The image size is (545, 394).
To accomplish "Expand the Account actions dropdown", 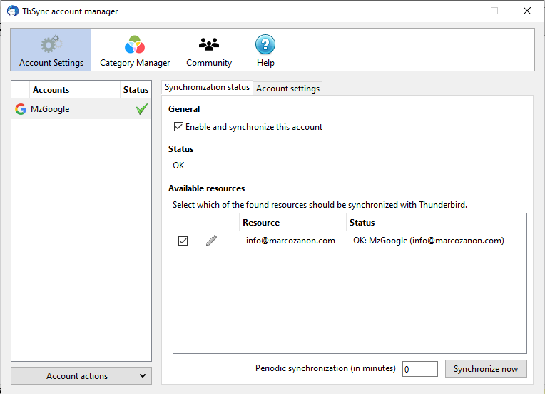I will (x=81, y=376).
